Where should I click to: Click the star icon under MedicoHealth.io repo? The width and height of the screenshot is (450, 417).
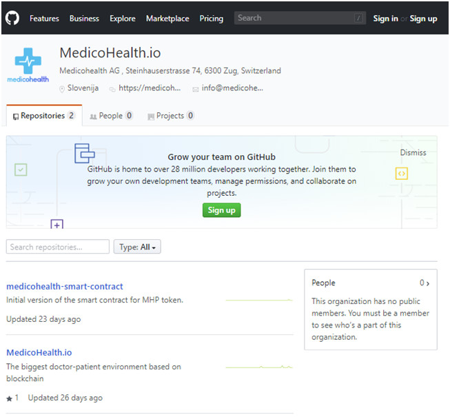coord(9,398)
